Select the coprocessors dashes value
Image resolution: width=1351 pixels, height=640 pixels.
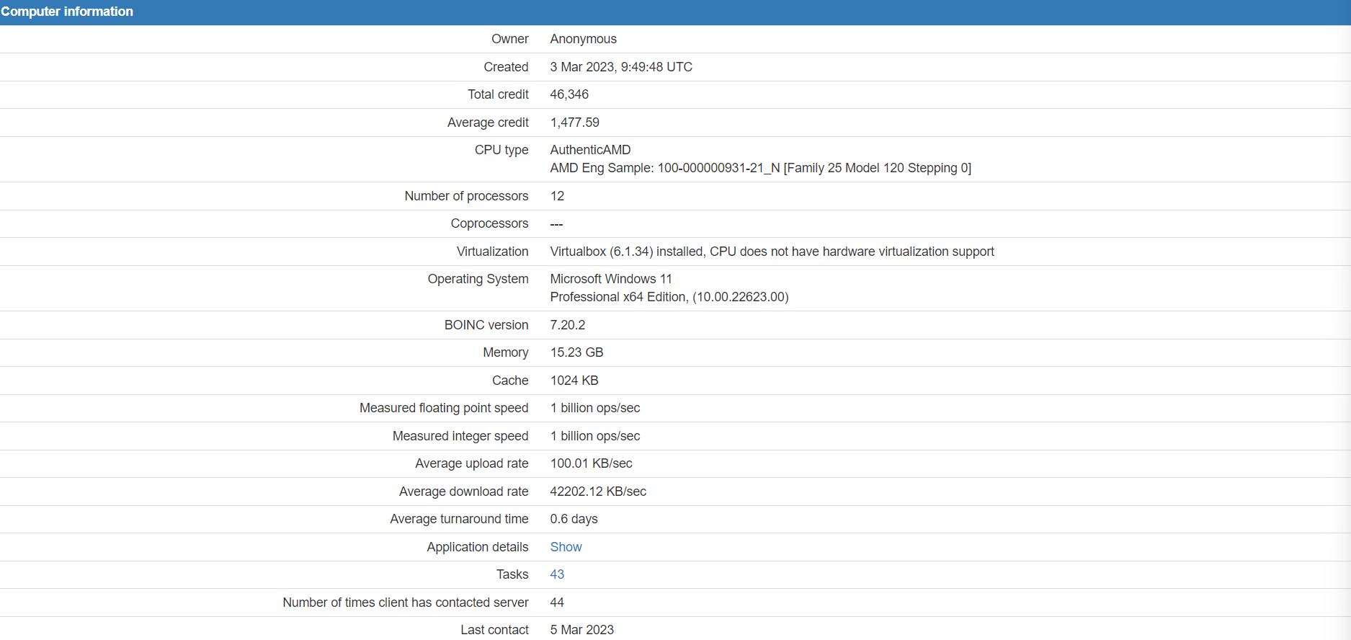(x=556, y=224)
